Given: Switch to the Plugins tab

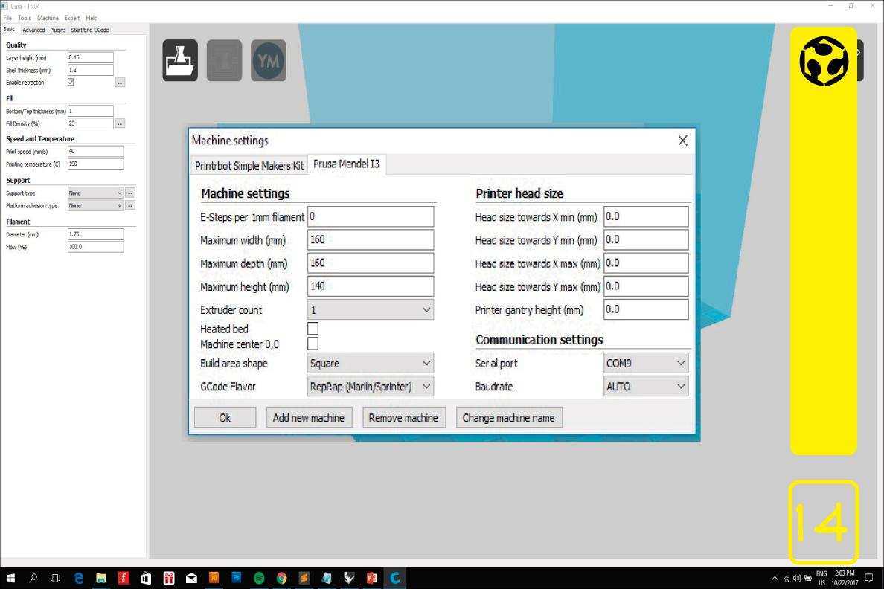Looking at the screenshot, I should 58,30.
